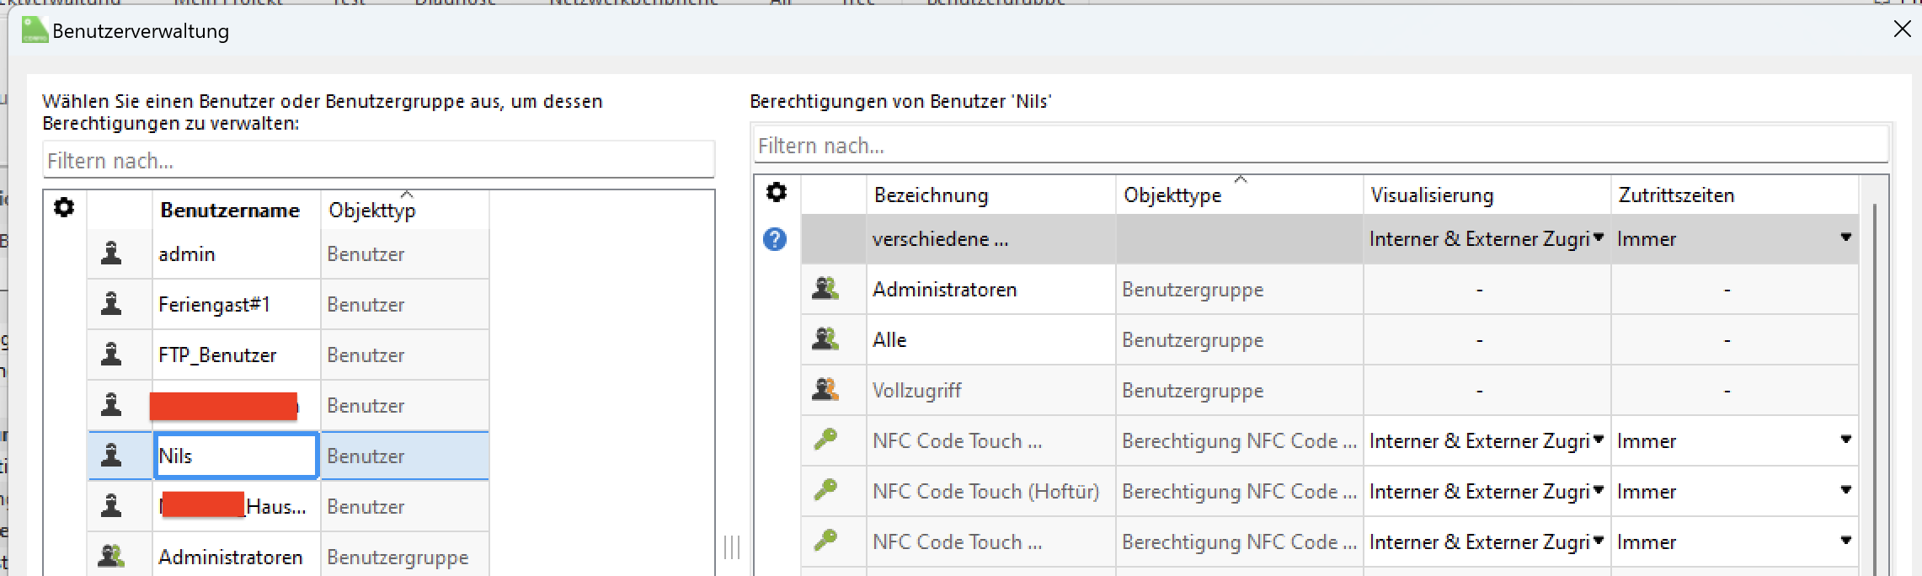Click the permissions filter field
The height and width of the screenshot is (576, 1922).
click(x=1320, y=146)
